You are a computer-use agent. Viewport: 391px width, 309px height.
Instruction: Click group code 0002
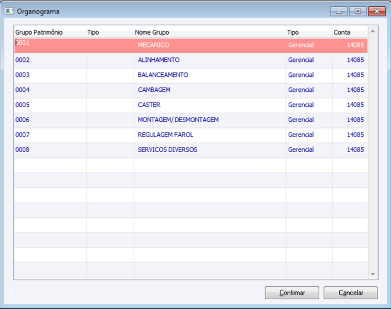pyautogui.click(x=22, y=60)
